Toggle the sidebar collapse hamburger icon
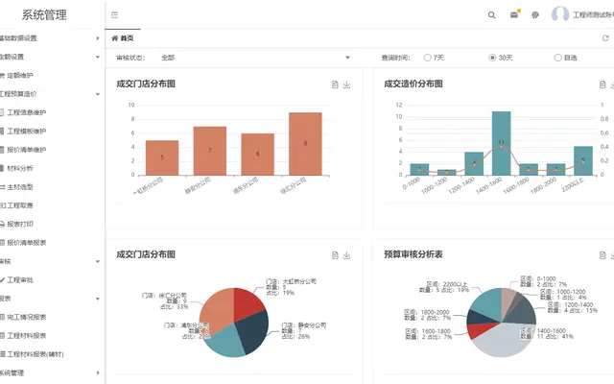The width and height of the screenshot is (614, 384). tap(114, 15)
